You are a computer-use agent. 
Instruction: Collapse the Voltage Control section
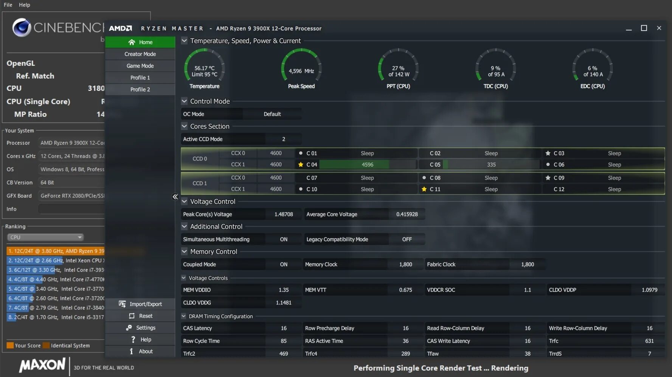184,201
